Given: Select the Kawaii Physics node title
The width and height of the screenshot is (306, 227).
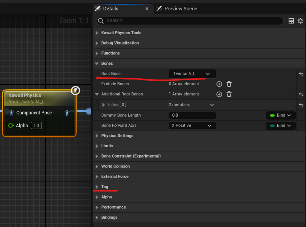Looking at the screenshot, I should [25, 95].
